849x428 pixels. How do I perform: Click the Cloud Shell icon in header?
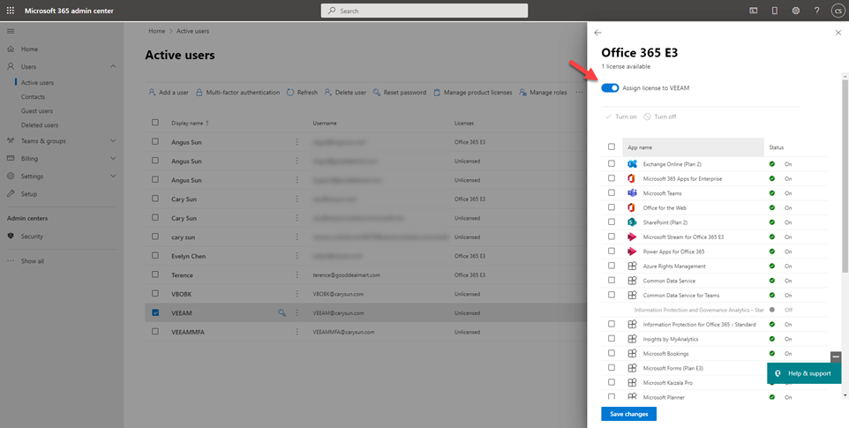[x=753, y=11]
